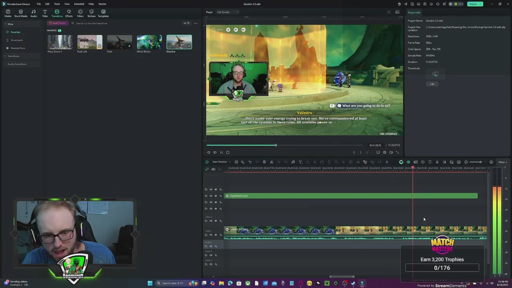Click the image view icon in player header
512x288 pixels.
[x=397, y=12]
